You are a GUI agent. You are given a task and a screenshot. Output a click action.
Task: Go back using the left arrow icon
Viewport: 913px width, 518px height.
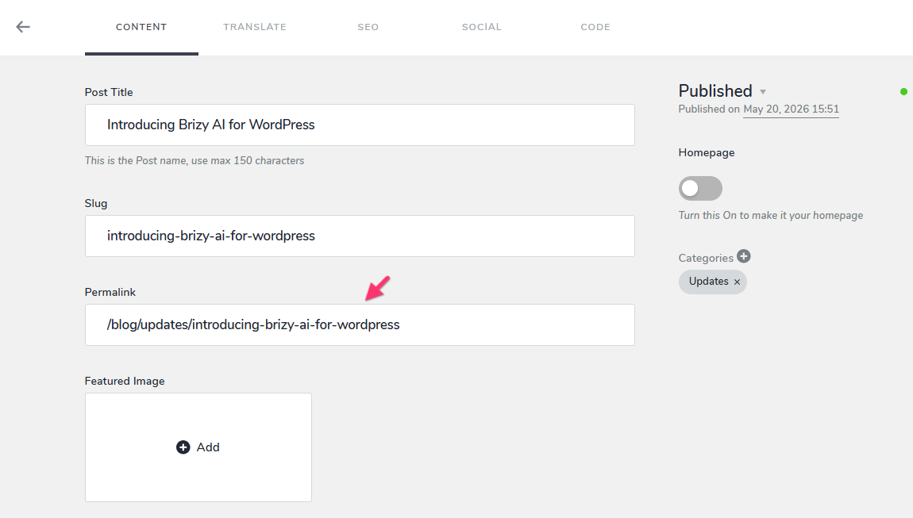(x=23, y=27)
